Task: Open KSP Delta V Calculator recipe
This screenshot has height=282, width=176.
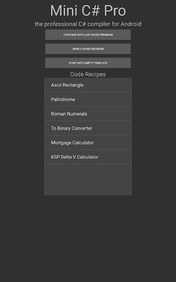Action: [88, 157]
